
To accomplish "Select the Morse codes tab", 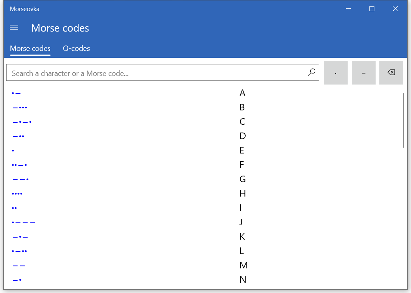I will (x=30, y=48).
